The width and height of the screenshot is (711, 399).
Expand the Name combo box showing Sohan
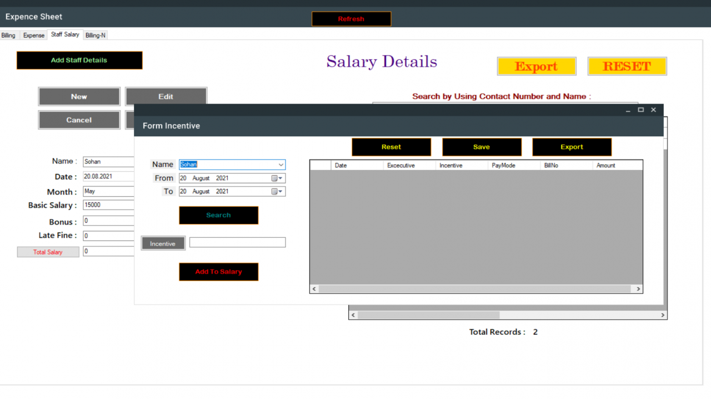coord(281,165)
